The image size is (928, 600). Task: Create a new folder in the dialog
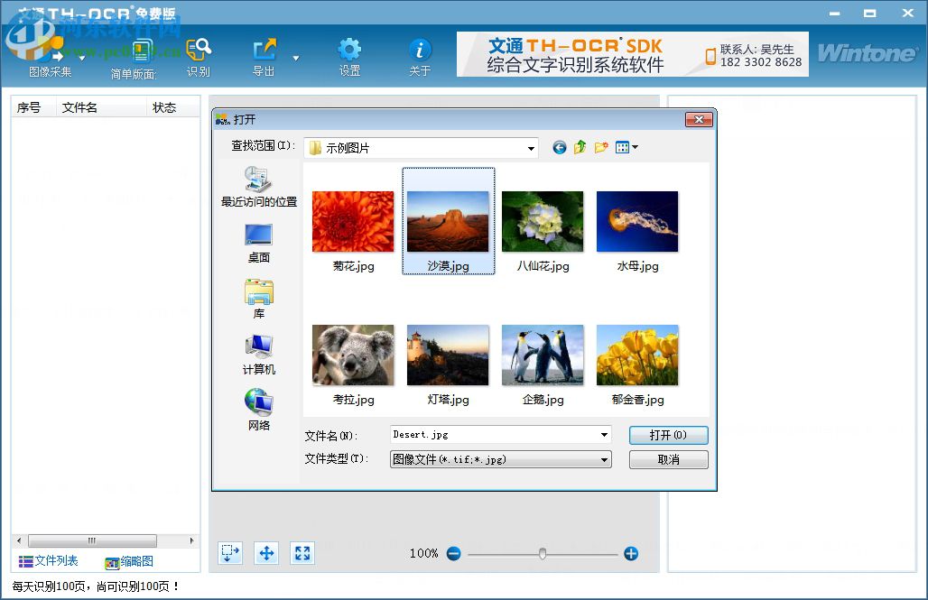(601, 147)
